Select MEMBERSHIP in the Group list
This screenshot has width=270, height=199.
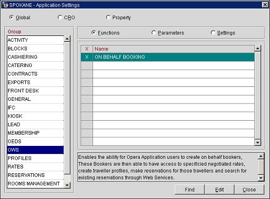(35, 133)
